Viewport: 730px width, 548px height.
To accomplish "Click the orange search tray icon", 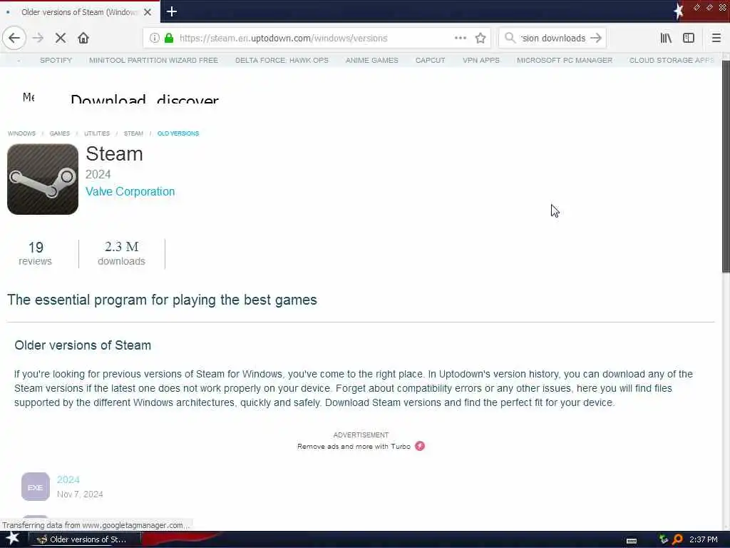I will point(677,539).
